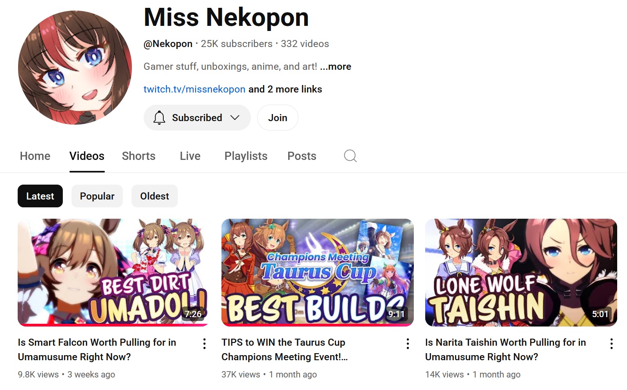627x390 pixels.
Task: Open the Lone Wolf Taishin thumbnail
Action: [x=521, y=272]
